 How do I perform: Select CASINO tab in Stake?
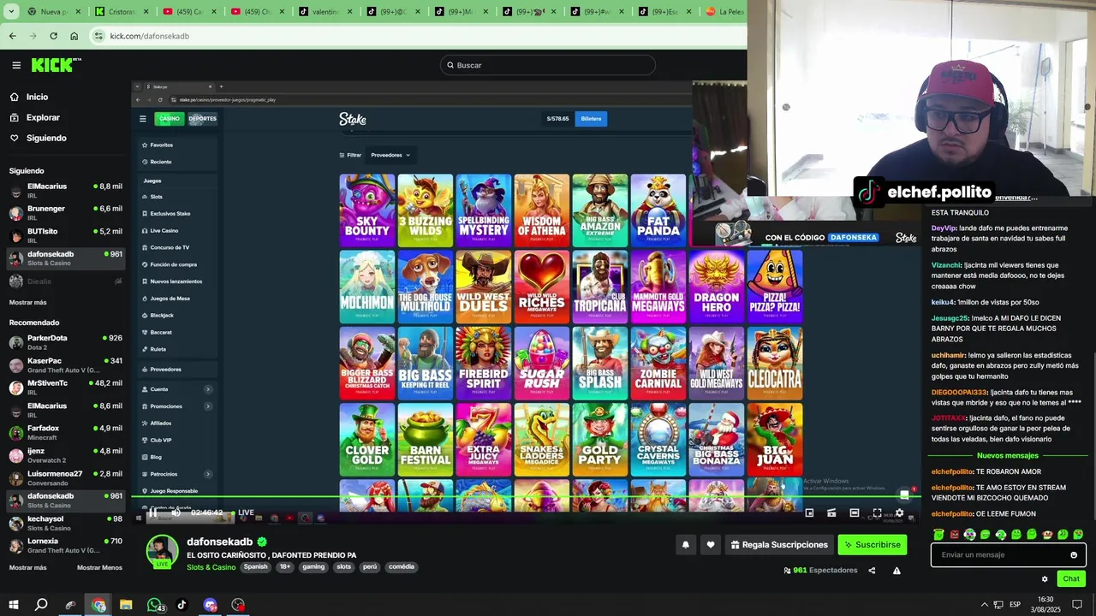tap(169, 119)
